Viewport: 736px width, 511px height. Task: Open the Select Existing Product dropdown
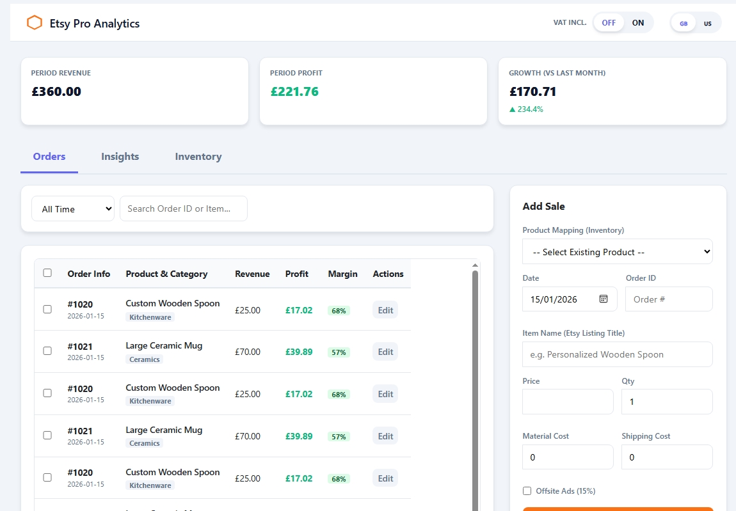617,252
